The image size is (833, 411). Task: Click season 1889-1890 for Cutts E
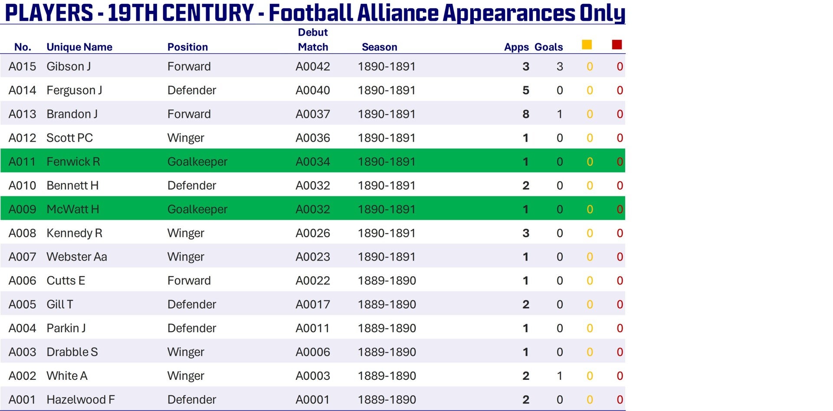tap(387, 281)
